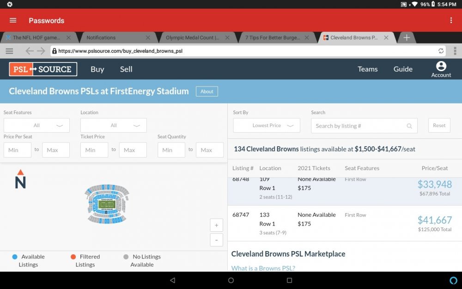The width and height of the screenshot is (462, 289).
Task: Switch to the Olympic Medal Count tab
Action: pos(192,38)
